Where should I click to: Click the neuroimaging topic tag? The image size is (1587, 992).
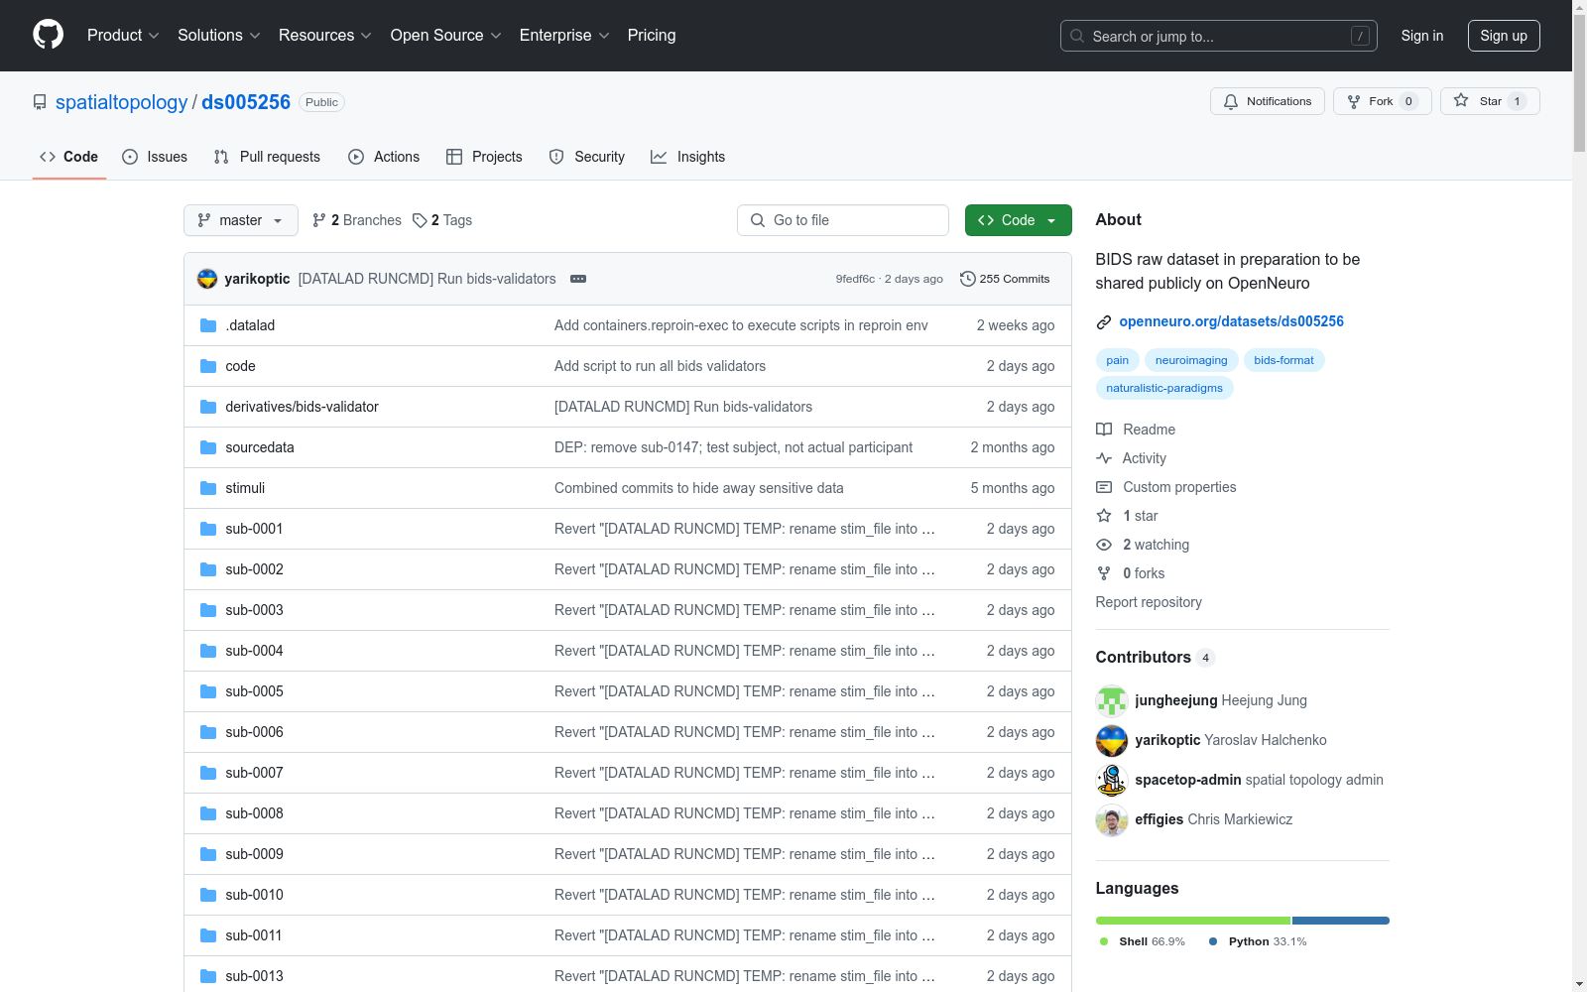[1191, 360]
